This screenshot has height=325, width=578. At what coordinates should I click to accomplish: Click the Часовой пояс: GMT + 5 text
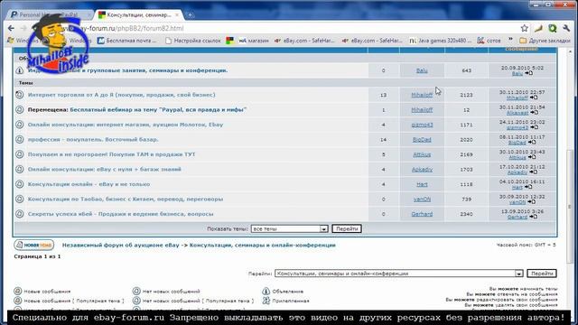(x=526, y=245)
